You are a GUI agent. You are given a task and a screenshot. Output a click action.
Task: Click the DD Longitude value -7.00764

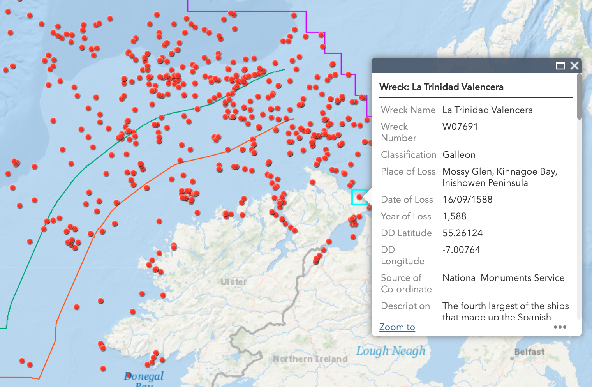[x=461, y=250]
